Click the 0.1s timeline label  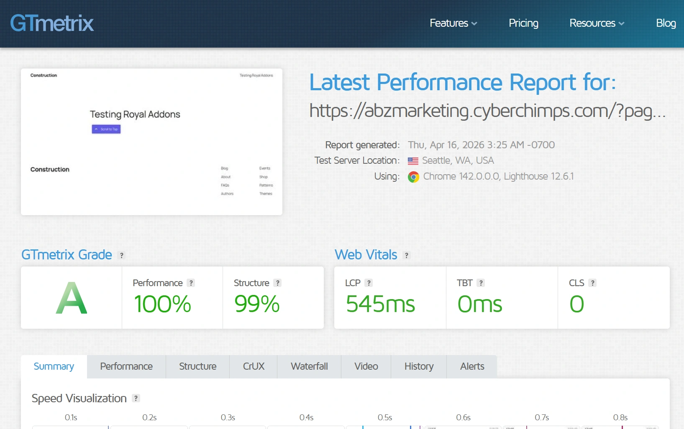(71, 418)
